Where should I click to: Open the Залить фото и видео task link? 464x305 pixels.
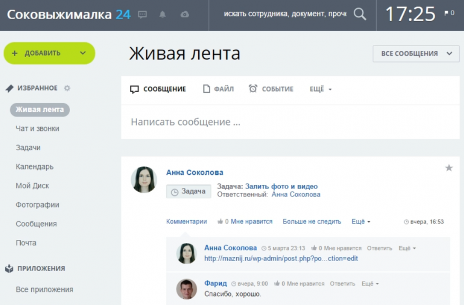point(281,186)
